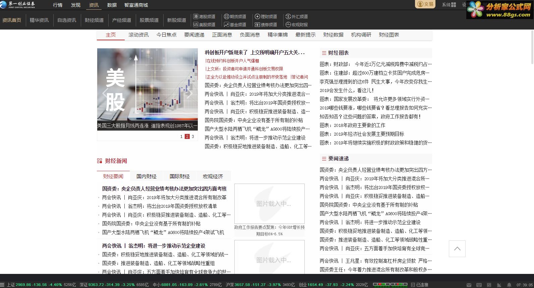Viewport: 534px width, 288px height.
Task: Open 自选资讯 channel
Action: click(x=67, y=20)
